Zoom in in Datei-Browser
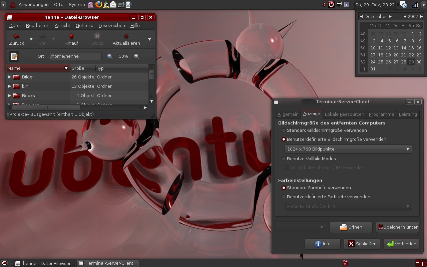Viewport: 427px width, 267px height. 136,56
